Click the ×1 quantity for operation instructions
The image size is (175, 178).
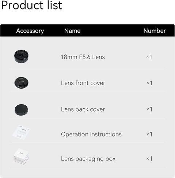(x=149, y=134)
